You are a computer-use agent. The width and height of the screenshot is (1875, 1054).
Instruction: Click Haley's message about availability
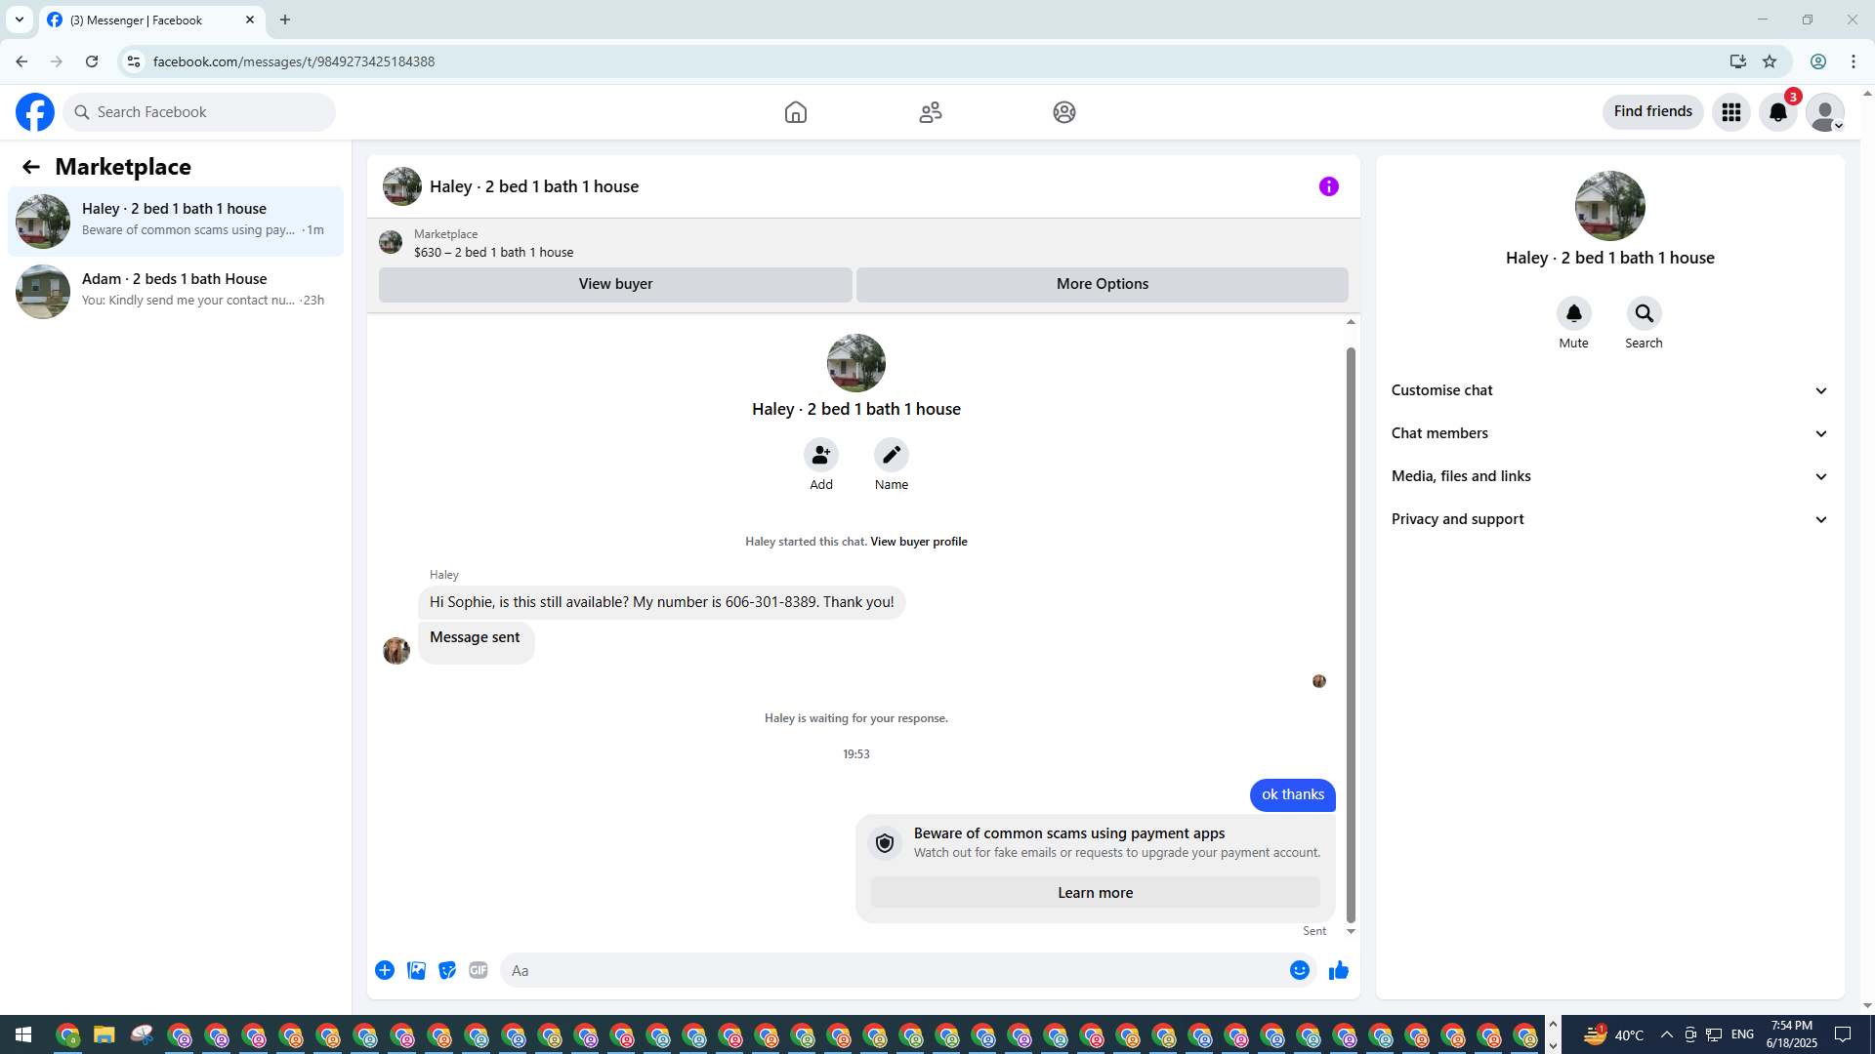662,602
